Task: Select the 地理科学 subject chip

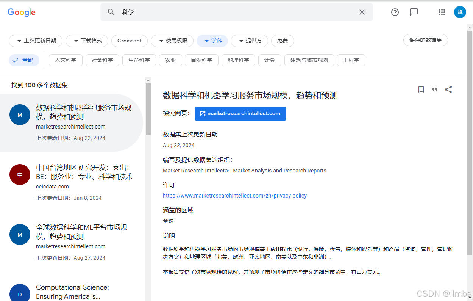Action: pyautogui.click(x=238, y=60)
